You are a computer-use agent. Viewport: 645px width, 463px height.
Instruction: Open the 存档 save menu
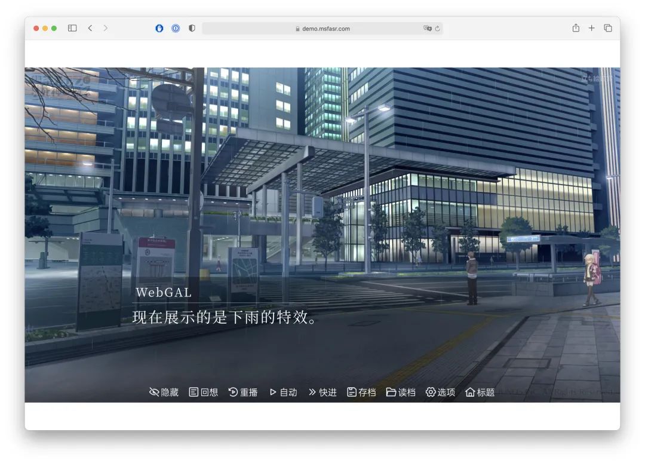pyautogui.click(x=361, y=393)
